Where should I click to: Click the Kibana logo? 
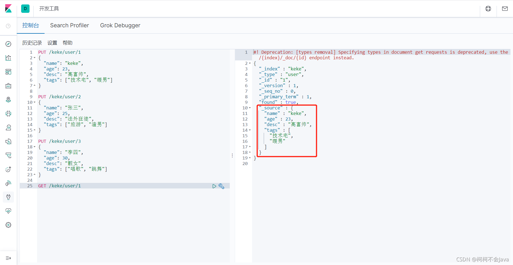8,9
